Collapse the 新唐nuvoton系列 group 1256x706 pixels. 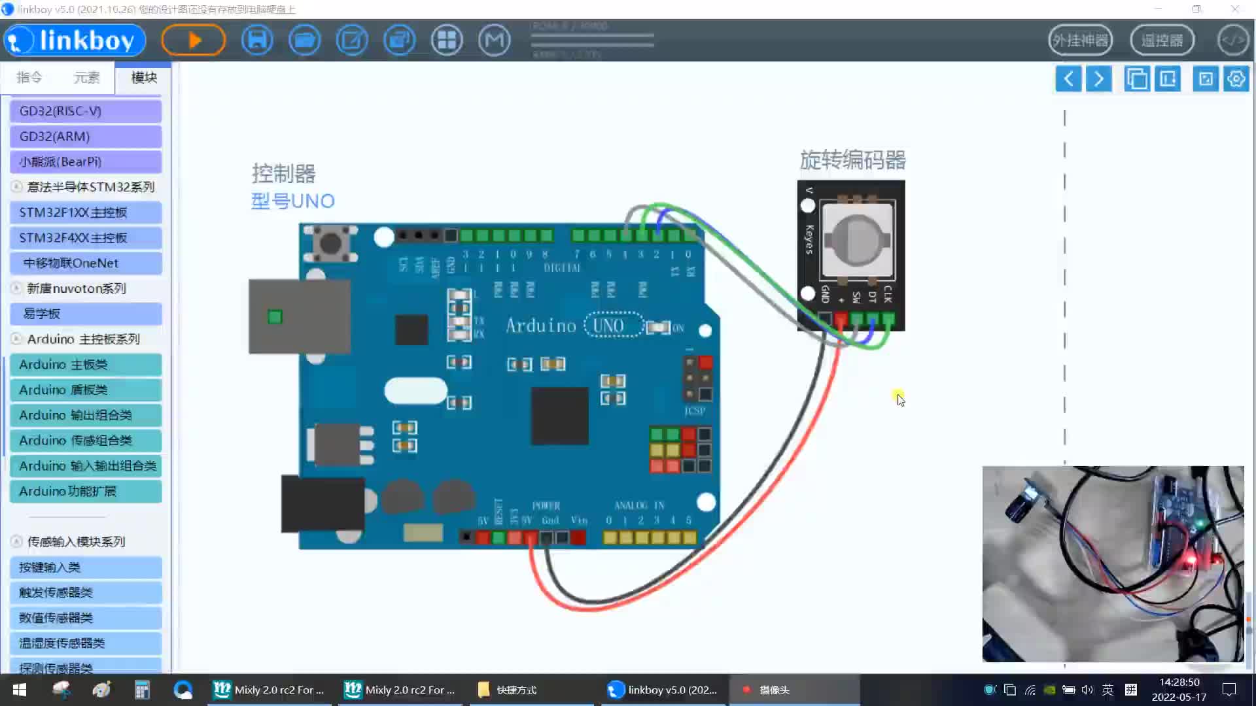[x=16, y=288]
